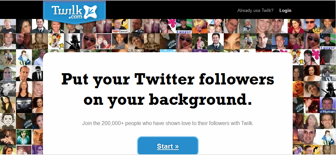Click the cartoon face avatar on the left edge
The image size is (336, 155).
coord(8,121)
